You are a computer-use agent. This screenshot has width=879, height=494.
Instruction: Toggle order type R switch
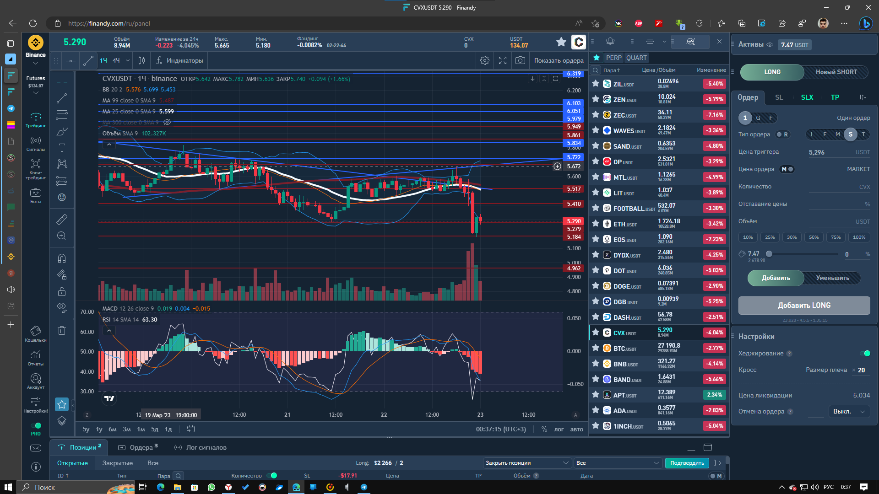point(782,134)
